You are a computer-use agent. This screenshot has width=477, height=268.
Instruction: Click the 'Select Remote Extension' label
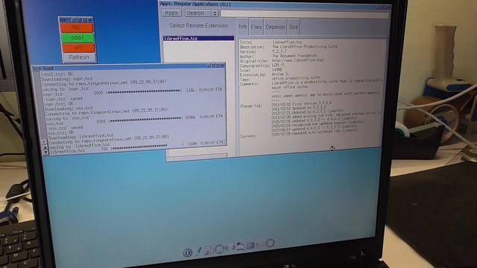199,26
